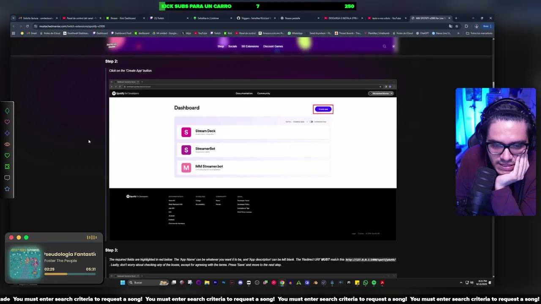Switch to the texto a voz urbvic YouTube tab
Screen dimensions: 541x304
pyautogui.click(x=387, y=18)
